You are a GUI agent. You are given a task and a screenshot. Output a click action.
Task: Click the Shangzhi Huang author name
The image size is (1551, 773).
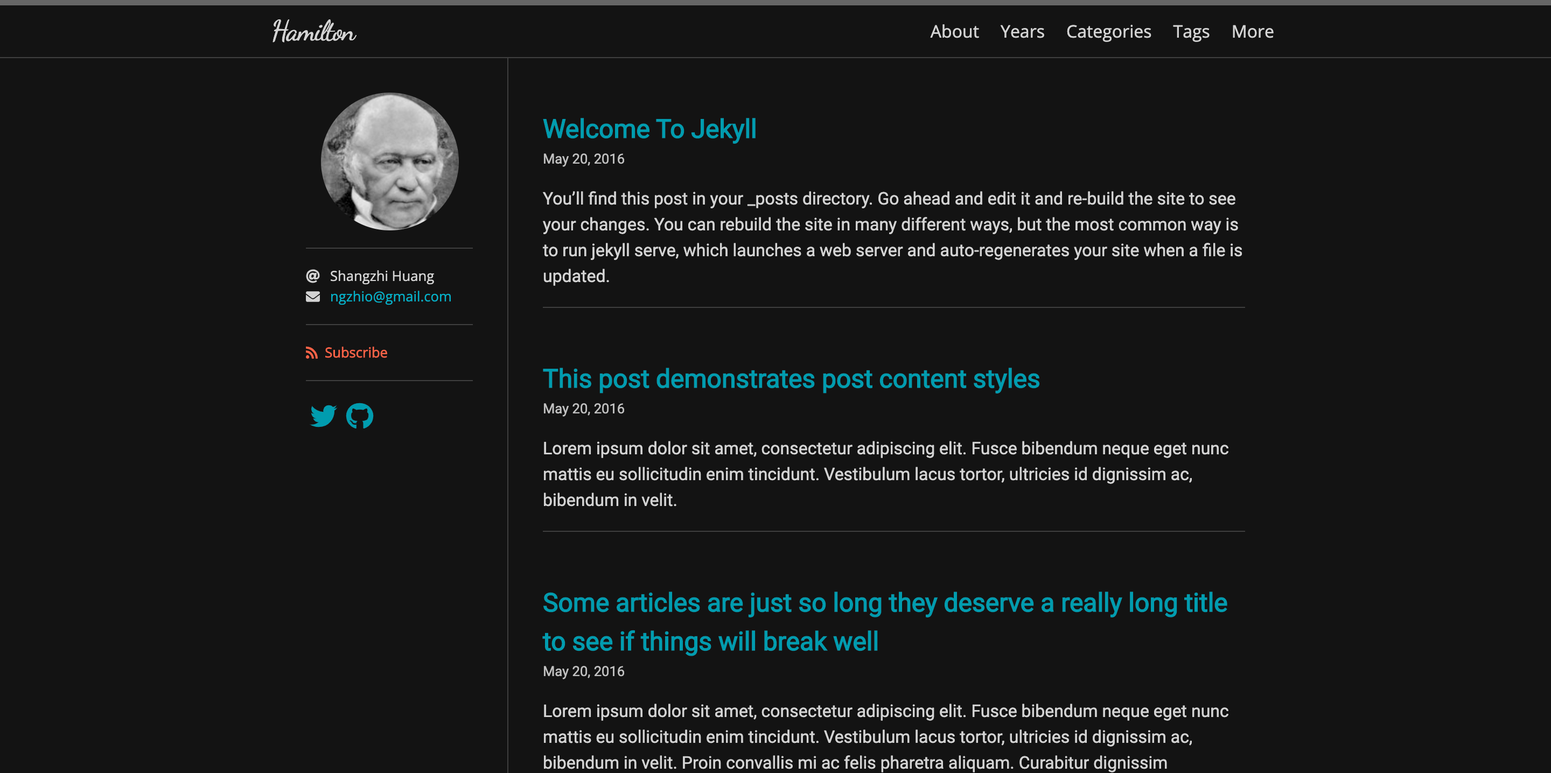(381, 276)
